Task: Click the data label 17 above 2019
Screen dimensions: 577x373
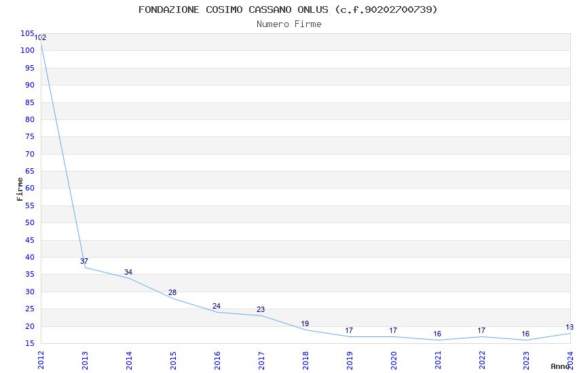Action: [349, 330]
